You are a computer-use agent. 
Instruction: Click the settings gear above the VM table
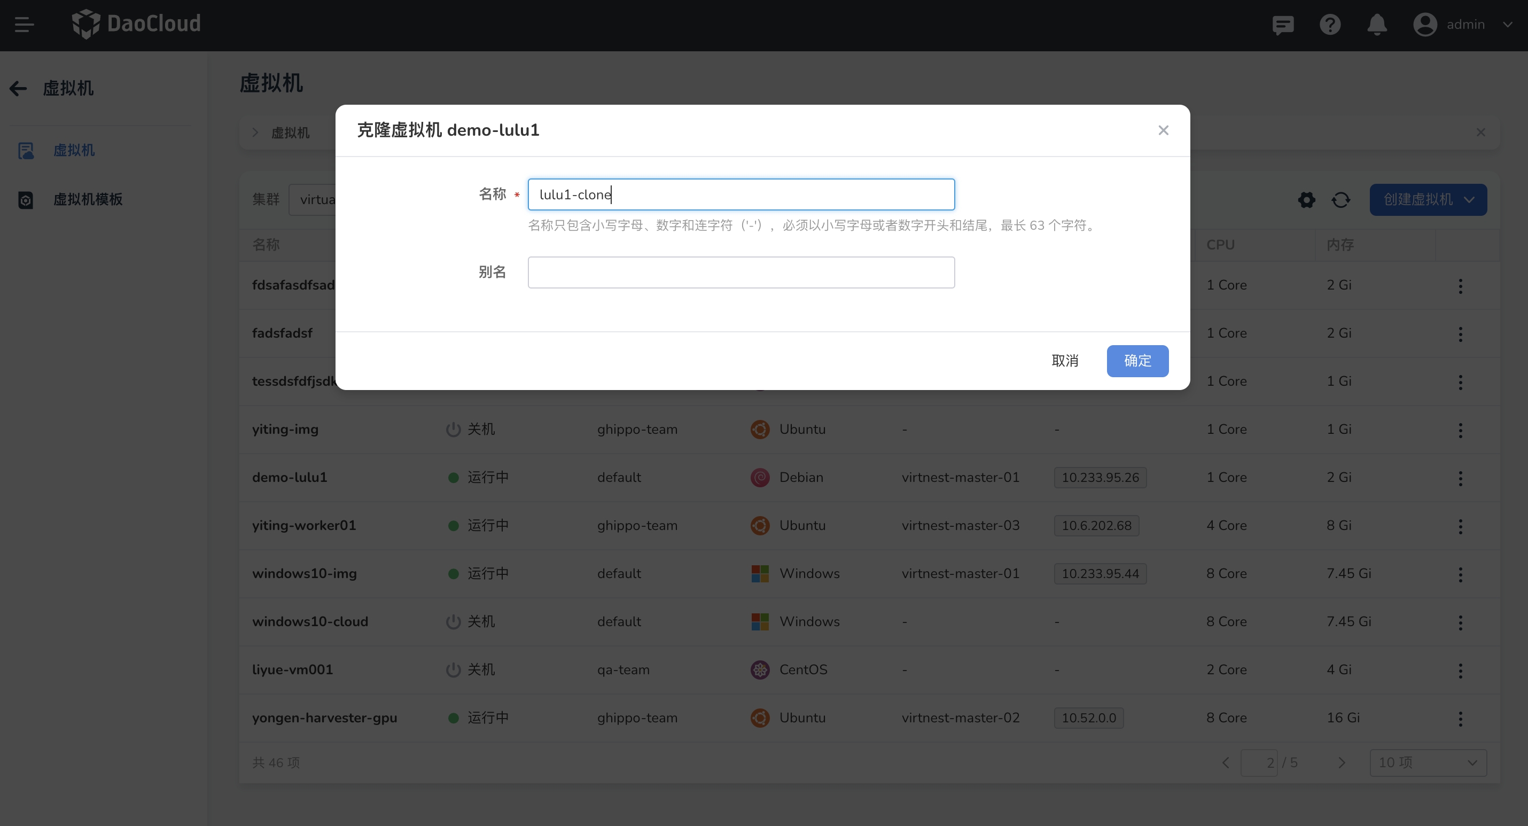point(1307,200)
